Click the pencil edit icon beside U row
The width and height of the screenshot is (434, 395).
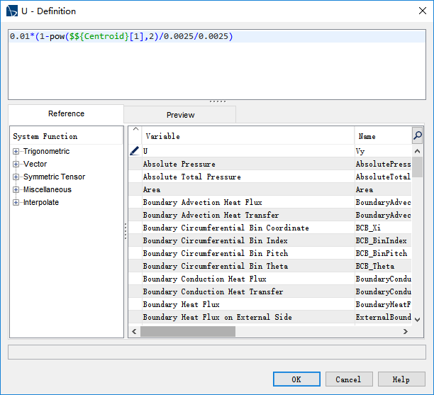click(x=135, y=151)
